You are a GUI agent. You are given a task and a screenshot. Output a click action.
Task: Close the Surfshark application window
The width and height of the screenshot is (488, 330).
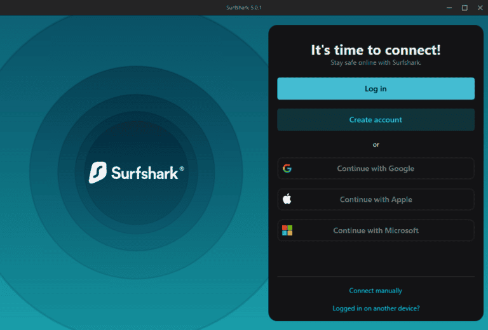(480, 8)
